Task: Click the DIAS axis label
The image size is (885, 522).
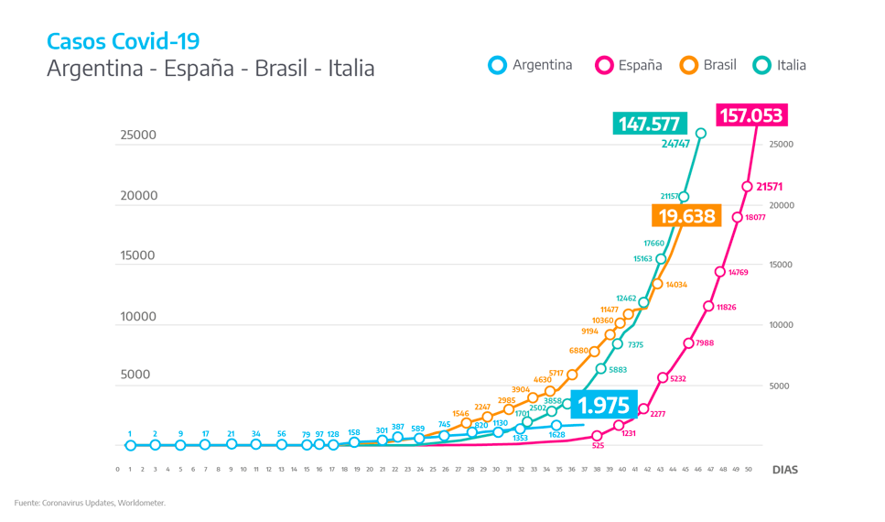Action: tap(784, 470)
